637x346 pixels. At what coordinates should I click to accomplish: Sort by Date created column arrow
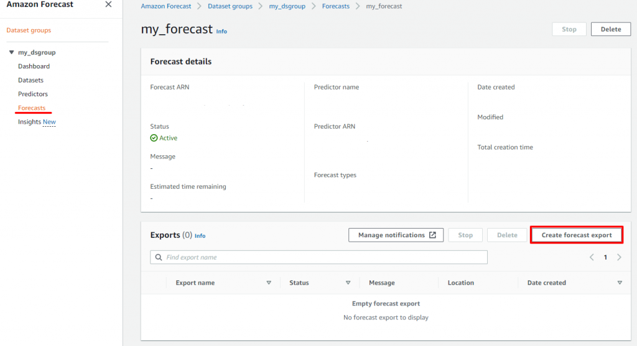(620, 283)
